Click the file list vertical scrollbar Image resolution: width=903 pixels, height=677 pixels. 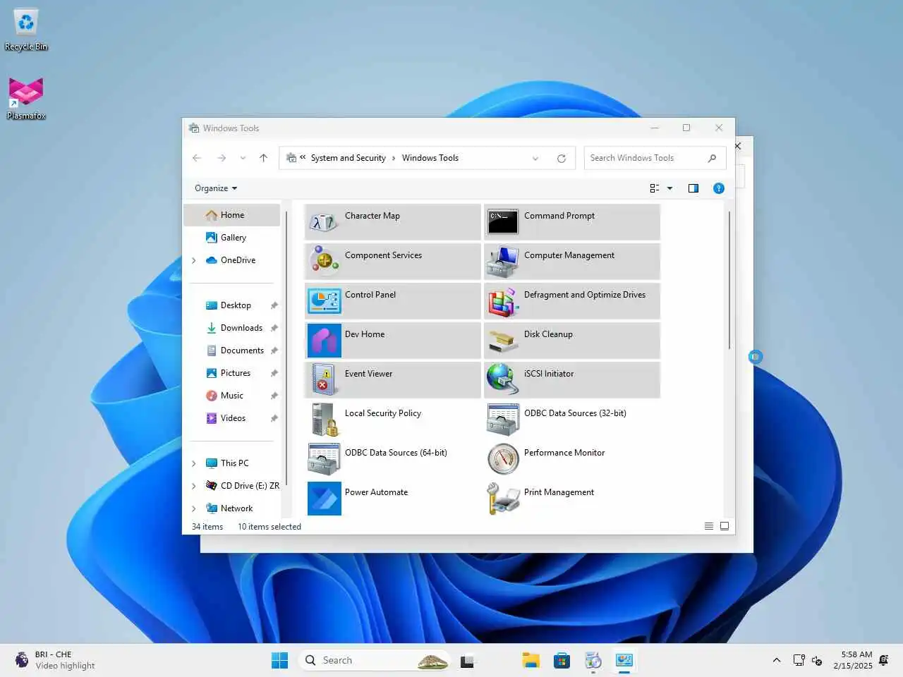729,280
